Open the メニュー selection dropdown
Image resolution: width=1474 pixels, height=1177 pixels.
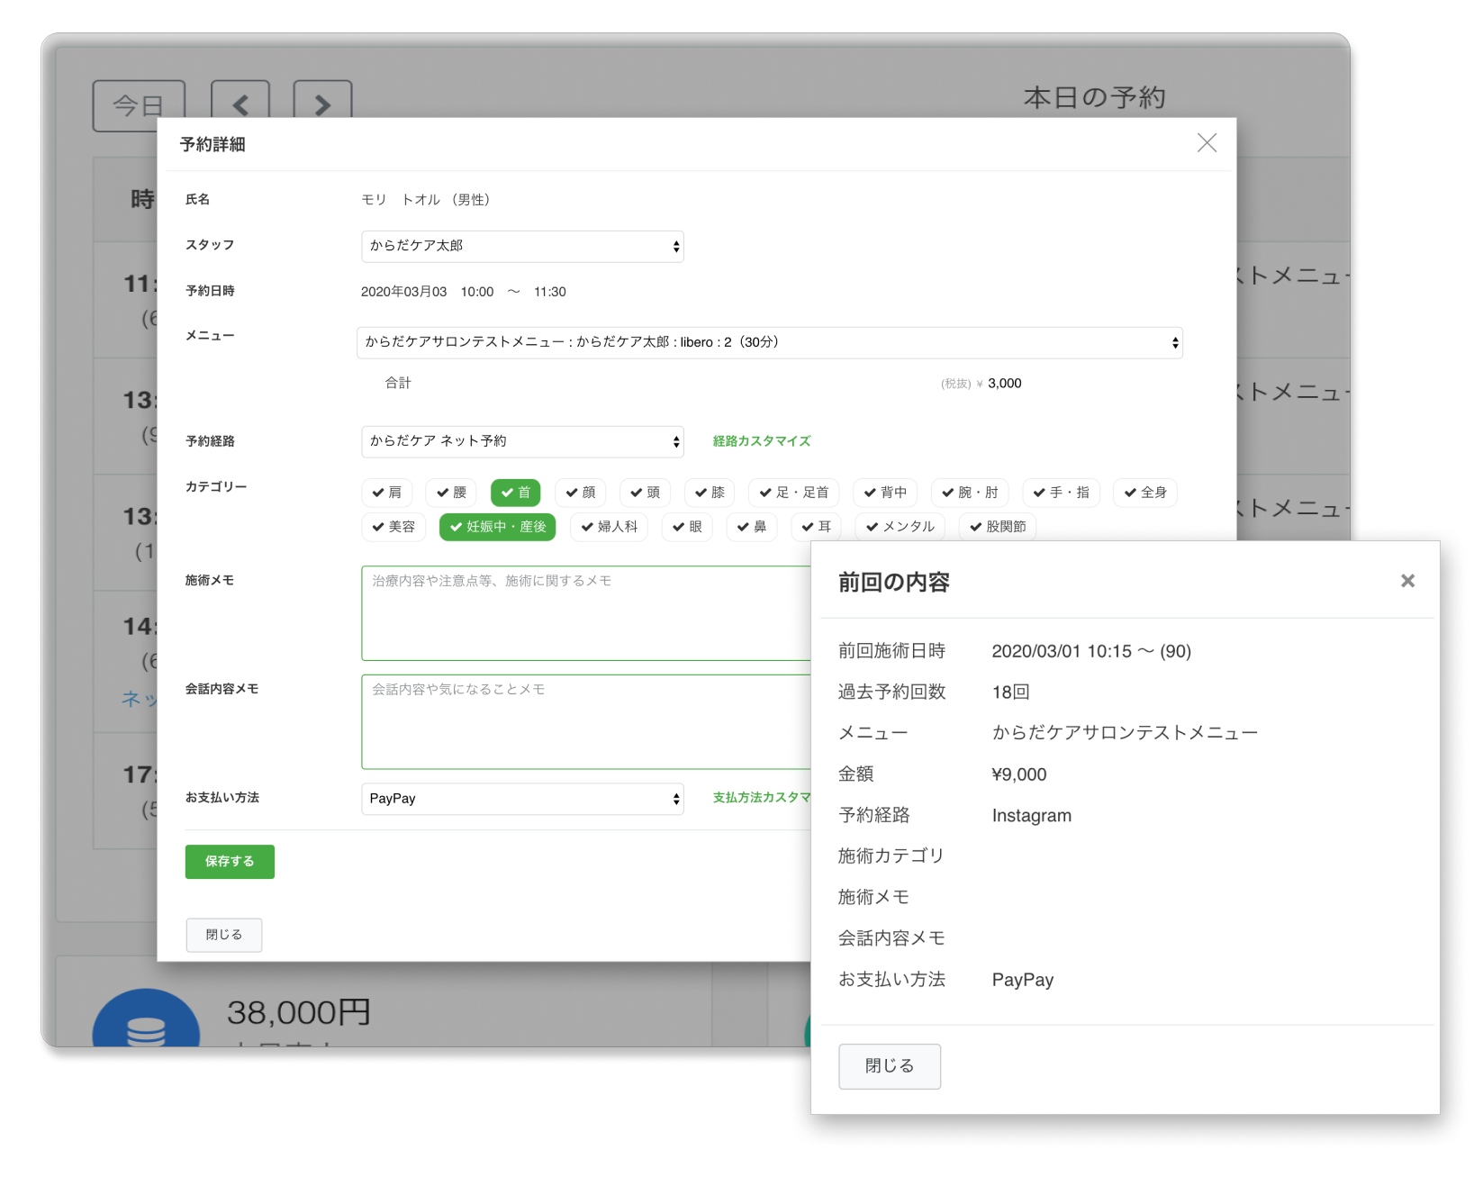click(x=770, y=342)
